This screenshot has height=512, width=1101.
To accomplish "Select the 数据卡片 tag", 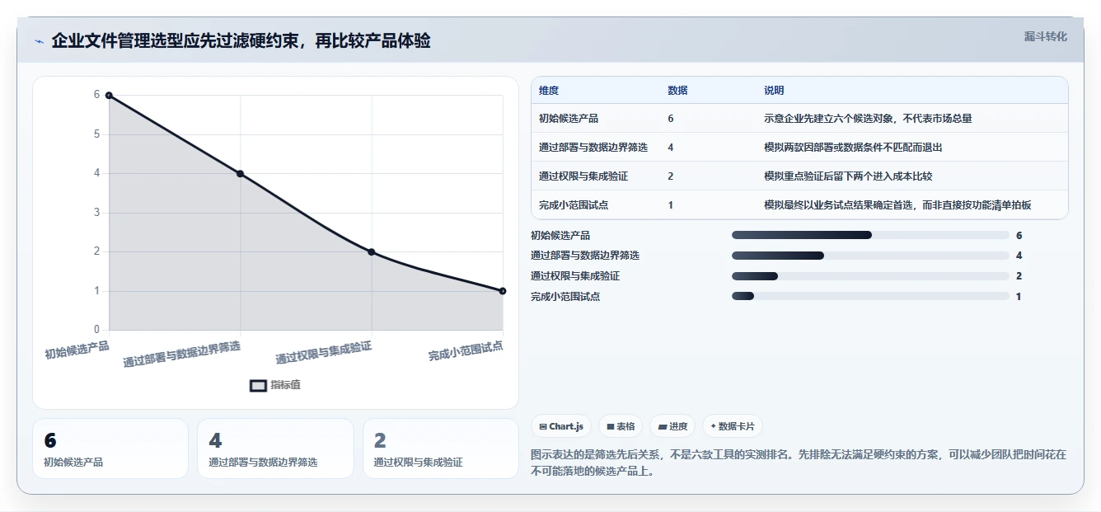I will [x=733, y=426].
